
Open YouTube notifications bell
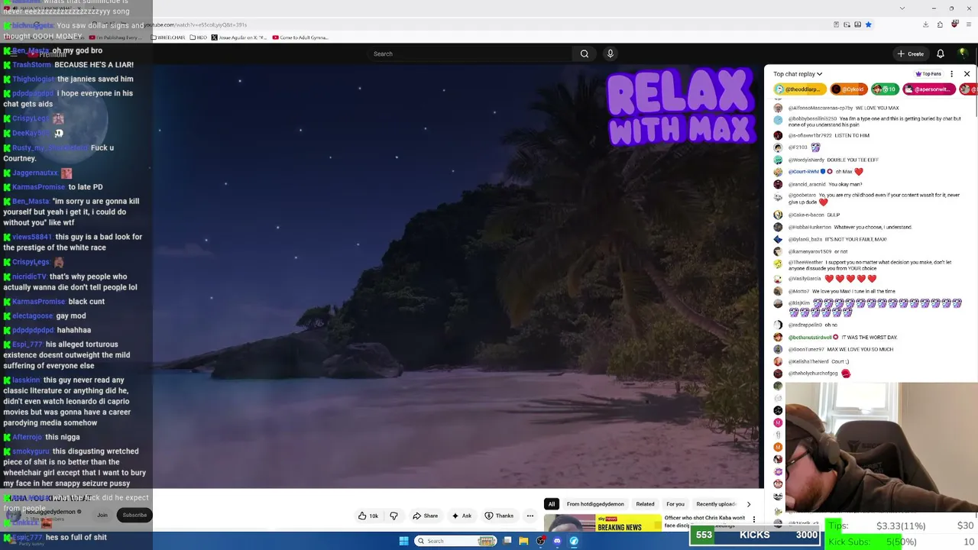coord(941,53)
